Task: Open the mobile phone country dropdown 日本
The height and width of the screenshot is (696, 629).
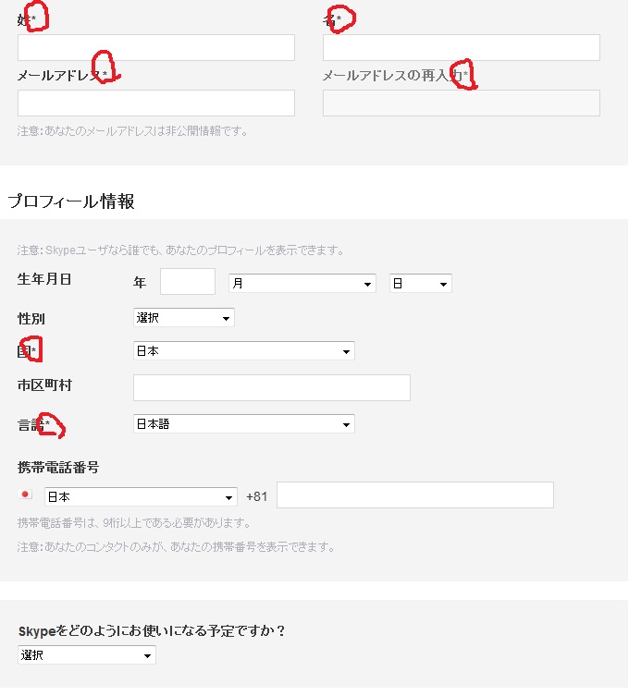Action: (141, 496)
